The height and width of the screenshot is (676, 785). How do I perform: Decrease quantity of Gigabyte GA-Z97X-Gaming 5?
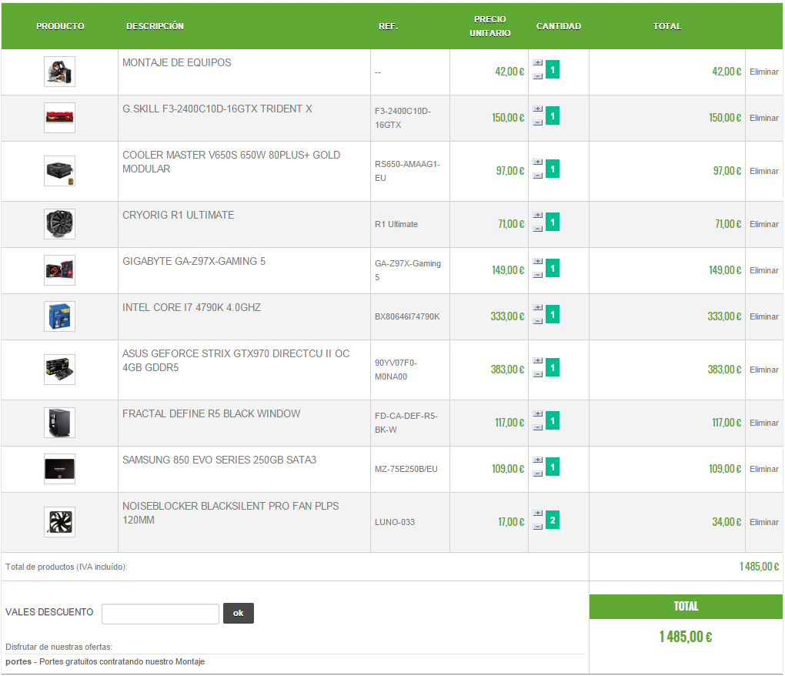click(x=538, y=274)
